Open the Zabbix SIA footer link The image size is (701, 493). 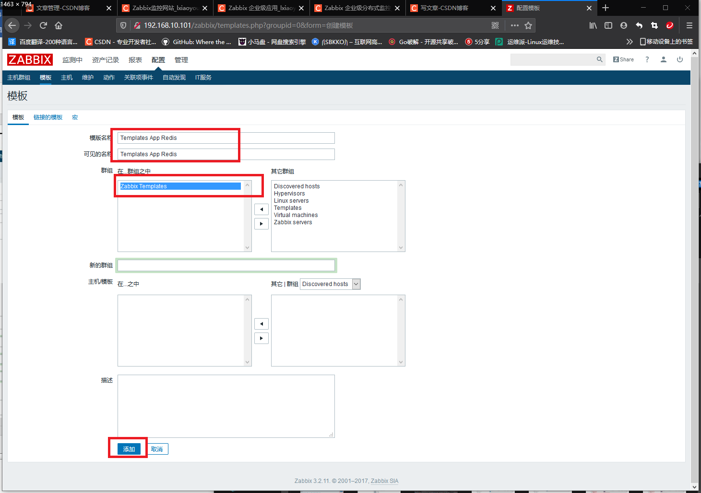pyautogui.click(x=384, y=481)
